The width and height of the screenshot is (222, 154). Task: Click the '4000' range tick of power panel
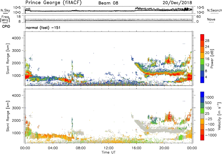point(16,38)
